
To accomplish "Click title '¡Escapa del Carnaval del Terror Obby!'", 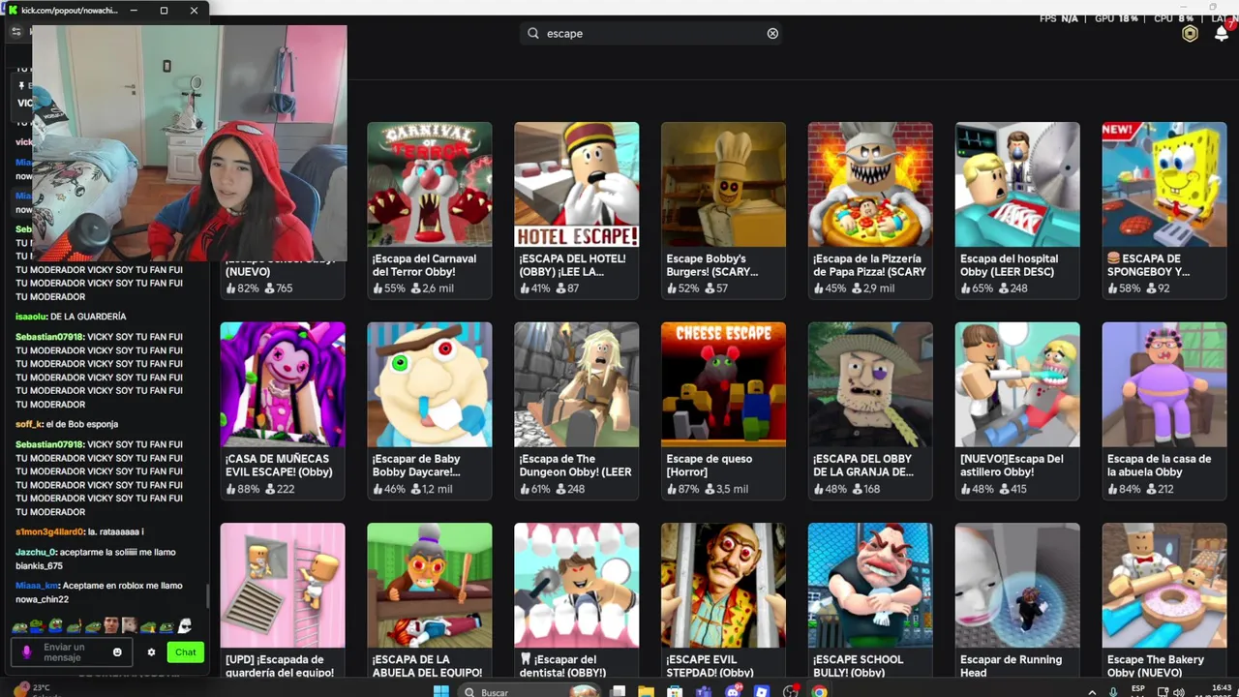I will click(x=424, y=265).
